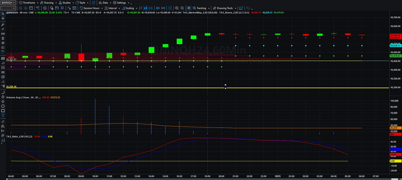Select the ellipse drawing tool in sidebar
Image resolution: width=402 pixels, height=180 pixels.
point(3,106)
